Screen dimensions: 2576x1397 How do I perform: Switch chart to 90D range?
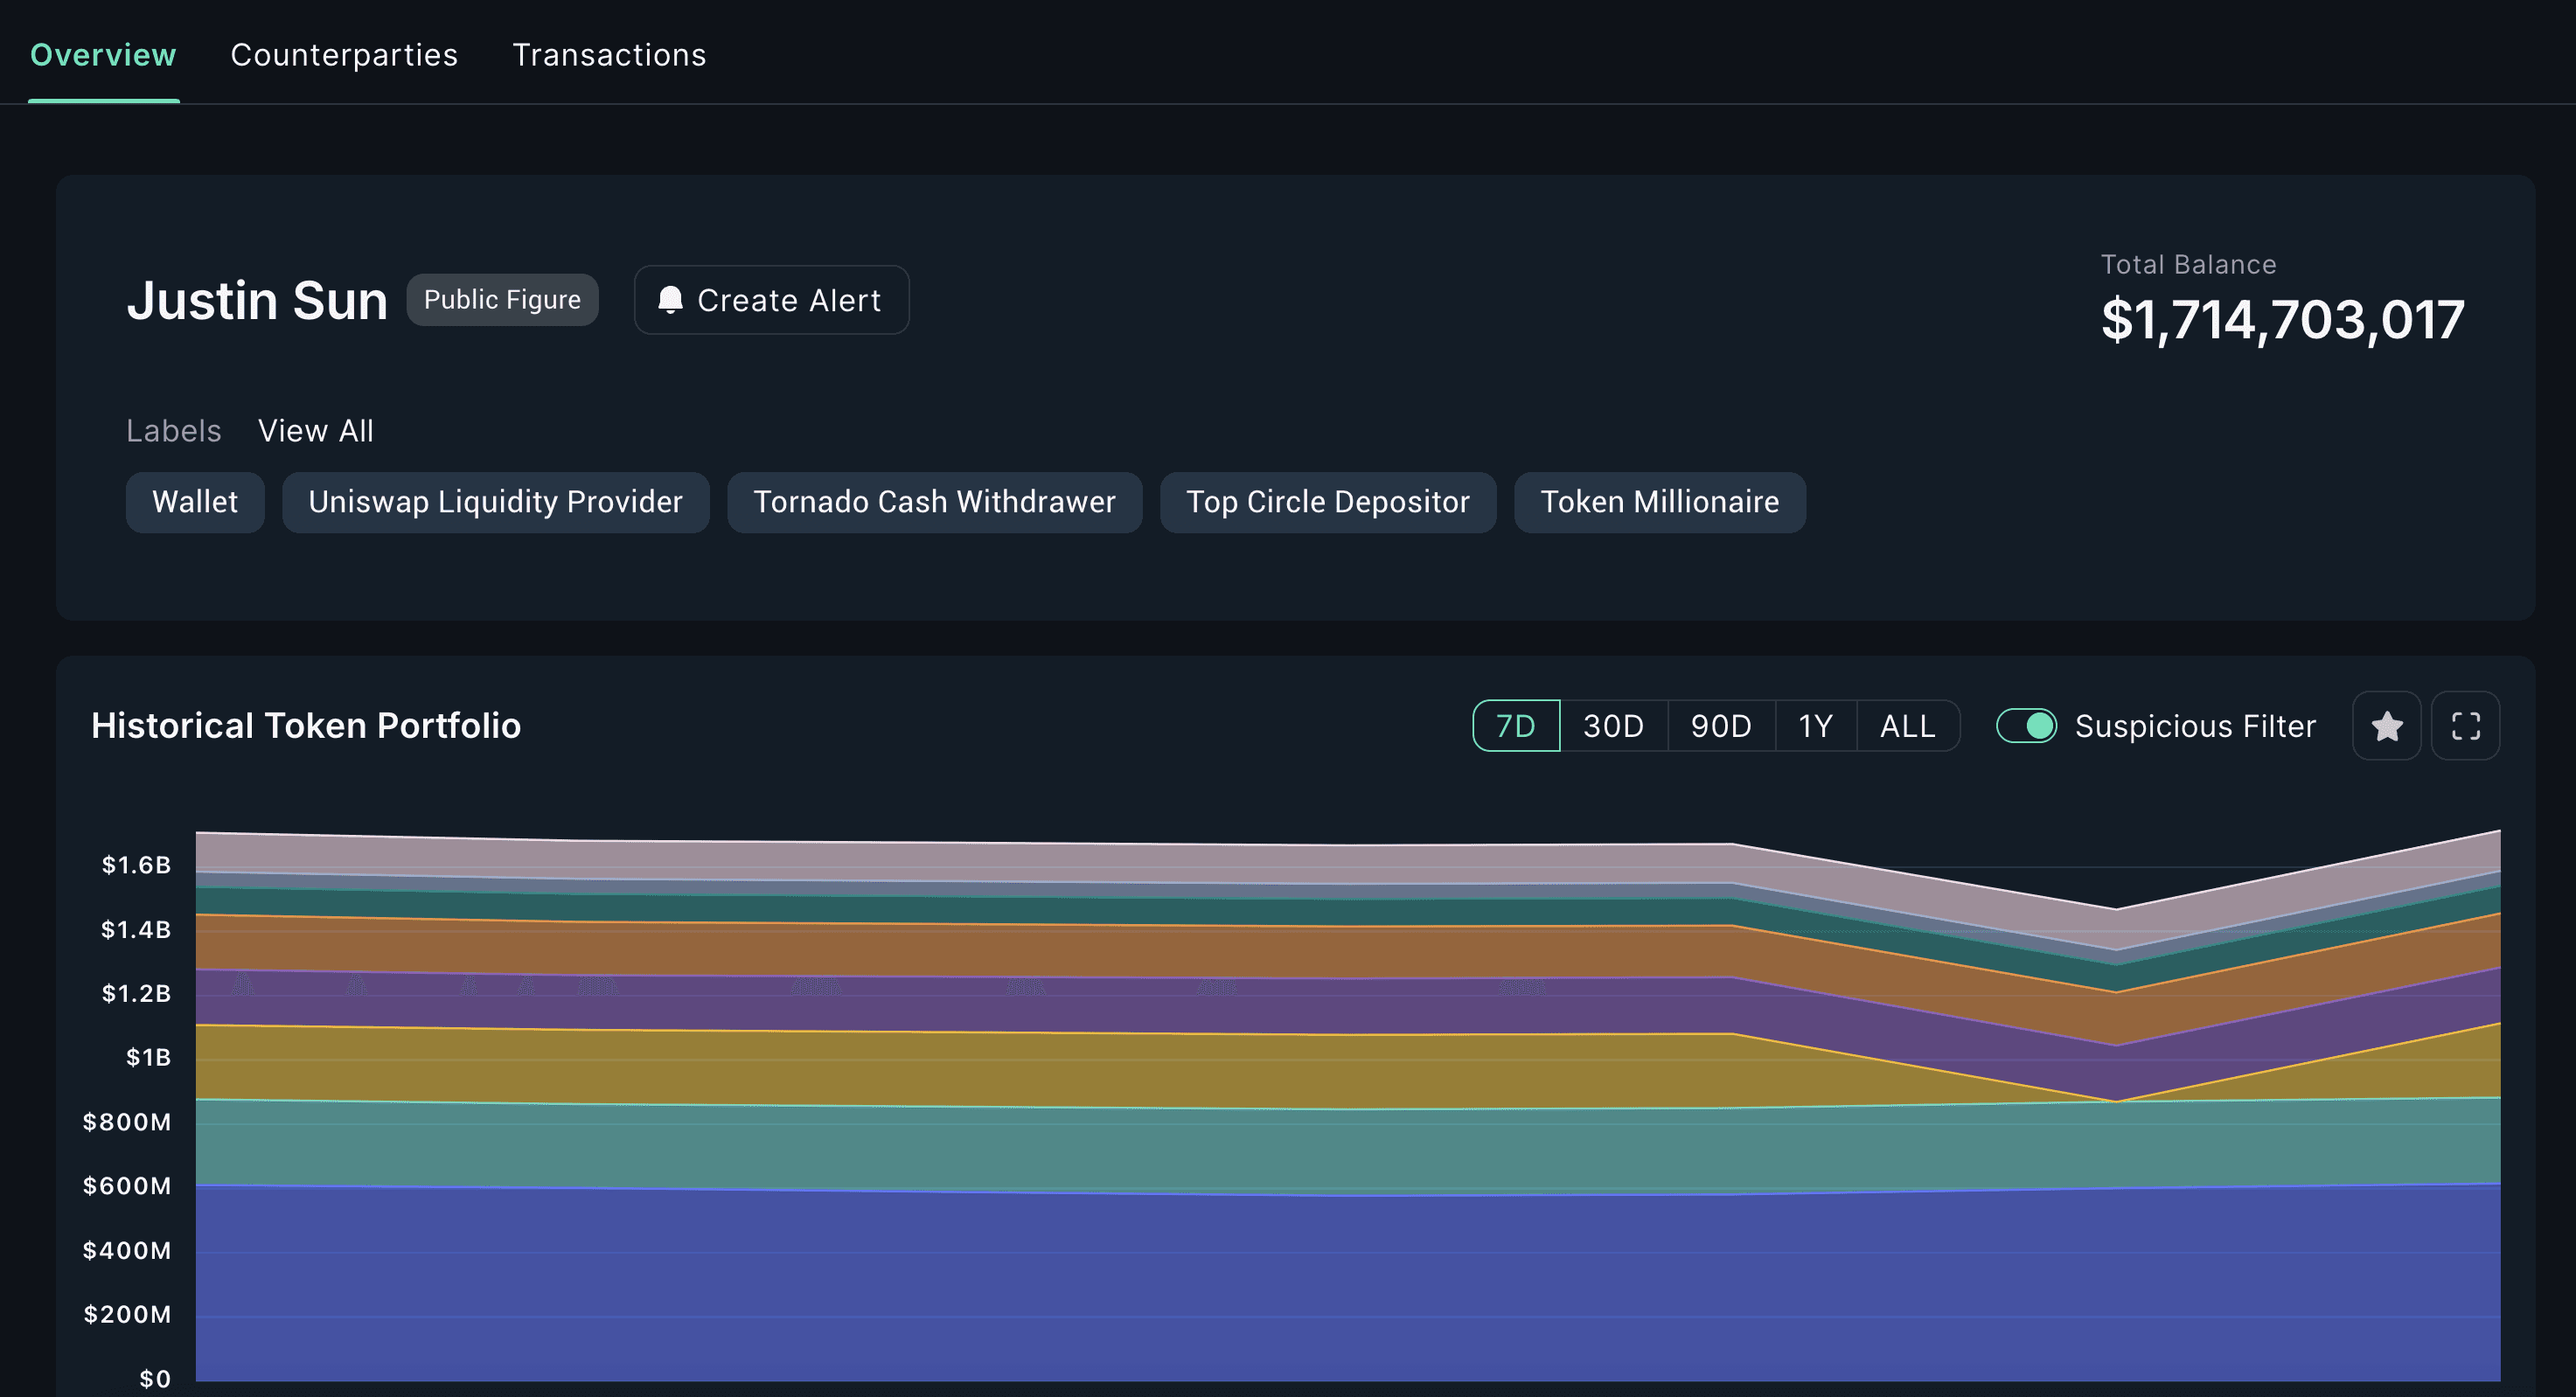coord(1720,726)
